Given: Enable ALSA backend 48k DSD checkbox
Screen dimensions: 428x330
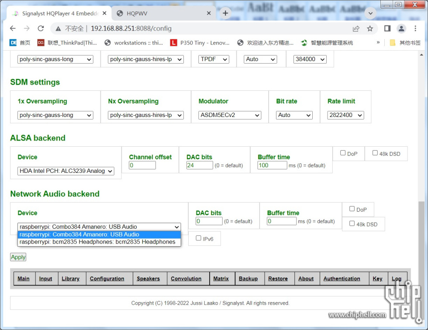Looking at the screenshot, I should tap(375, 153).
